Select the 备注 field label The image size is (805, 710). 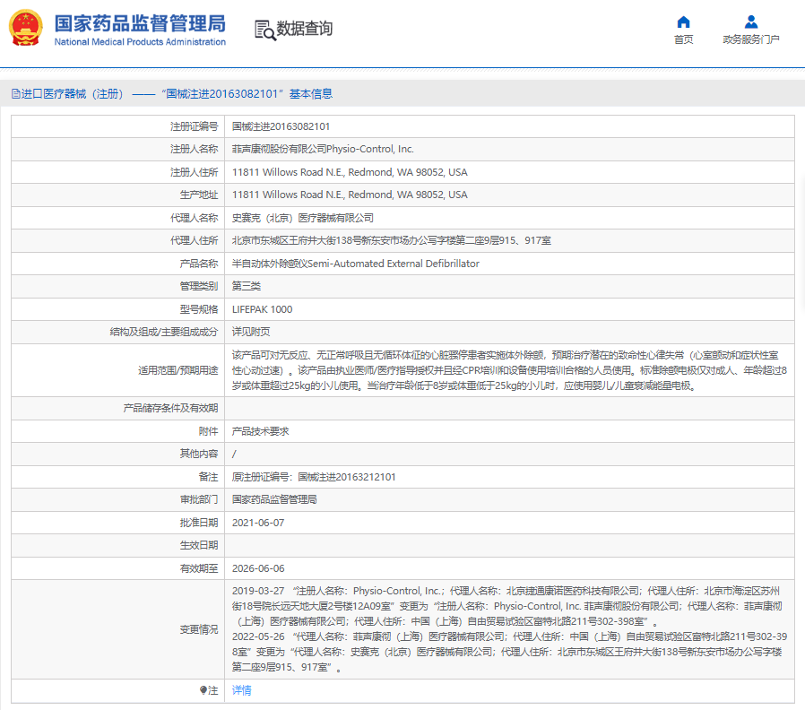[209, 477]
